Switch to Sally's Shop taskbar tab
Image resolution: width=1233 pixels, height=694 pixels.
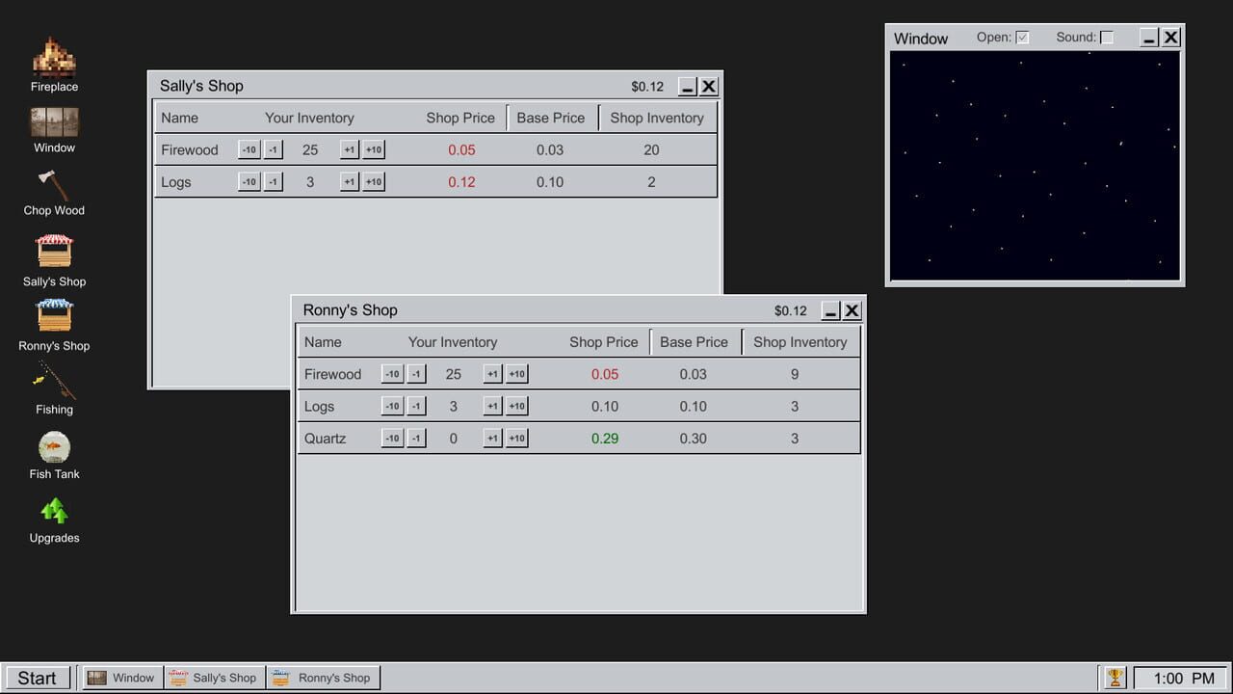[214, 678]
